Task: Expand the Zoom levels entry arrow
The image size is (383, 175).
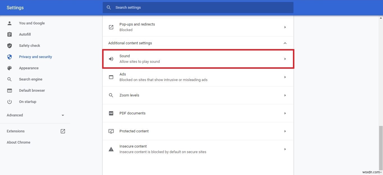Action: click(x=285, y=95)
